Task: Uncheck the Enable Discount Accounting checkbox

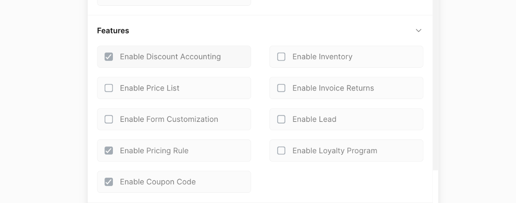Action: coord(109,57)
